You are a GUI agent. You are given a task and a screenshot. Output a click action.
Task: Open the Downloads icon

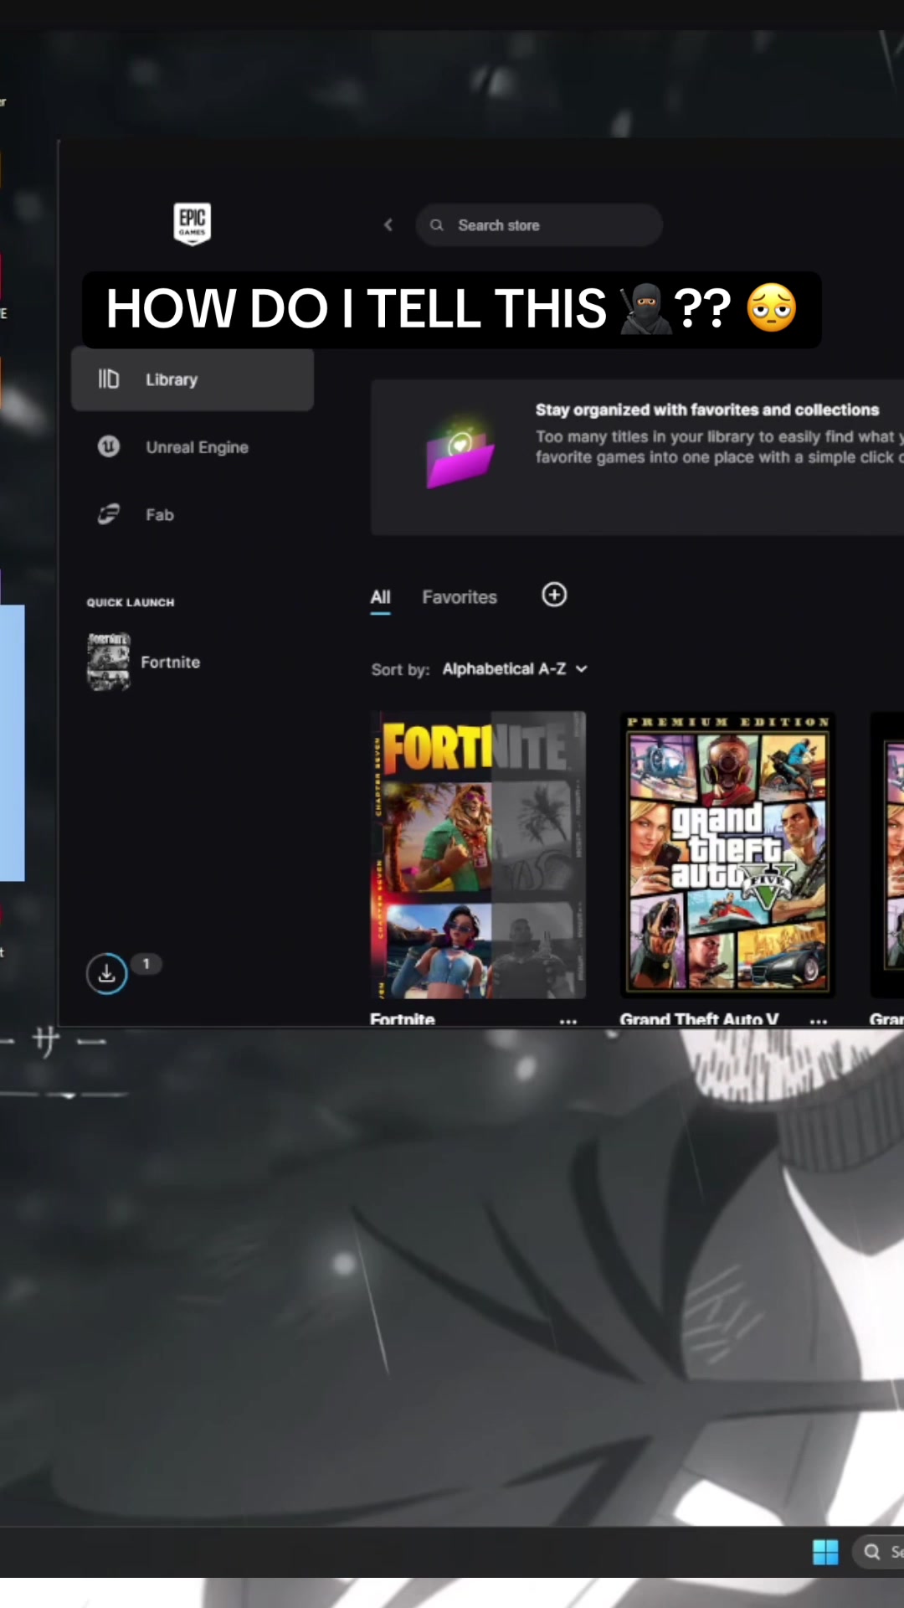[106, 973]
